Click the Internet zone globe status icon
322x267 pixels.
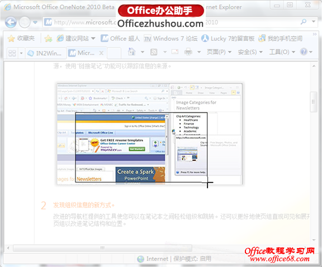141,259
